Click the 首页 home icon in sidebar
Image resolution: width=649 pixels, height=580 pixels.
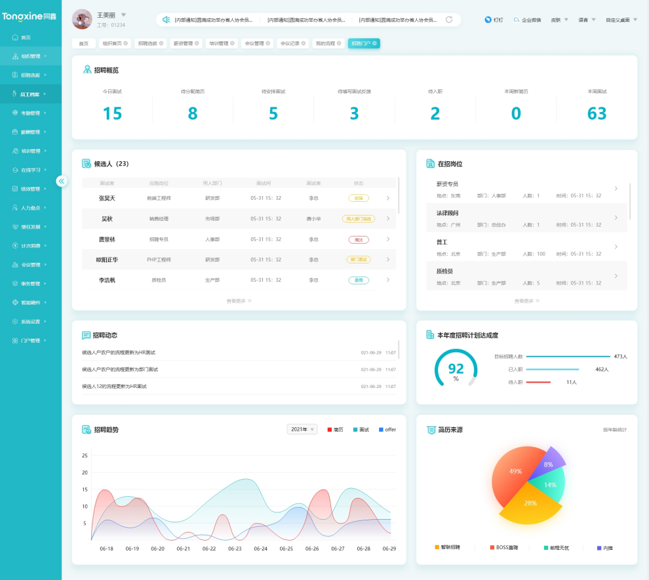[16, 37]
